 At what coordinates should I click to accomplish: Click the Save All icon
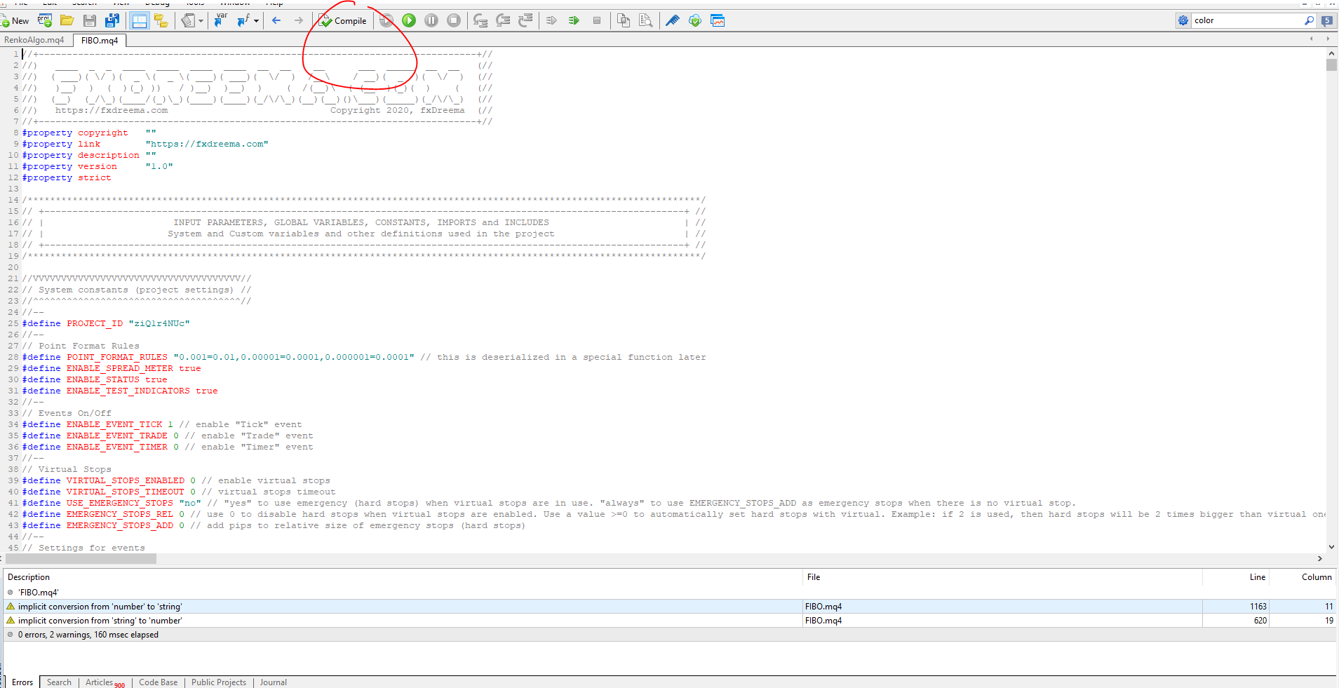[112, 20]
